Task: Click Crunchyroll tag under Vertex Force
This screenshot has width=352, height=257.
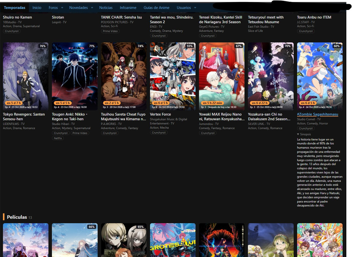Action: point(159,133)
